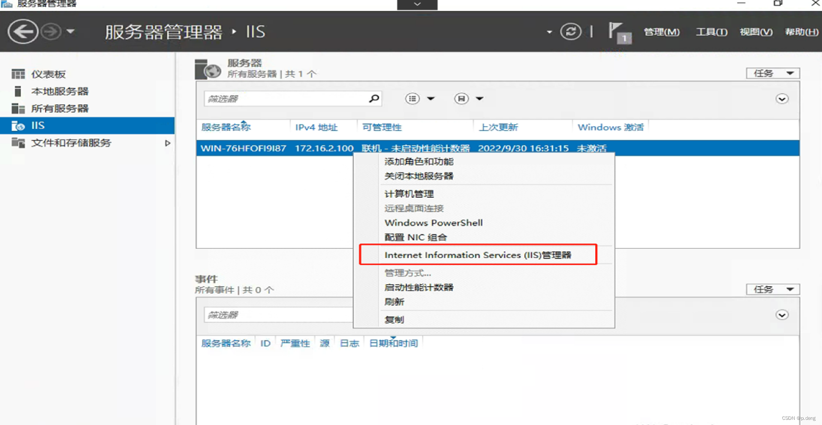Open dropdown arrow left of refresh icon
This screenshot has height=425, width=822.
pos(549,32)
